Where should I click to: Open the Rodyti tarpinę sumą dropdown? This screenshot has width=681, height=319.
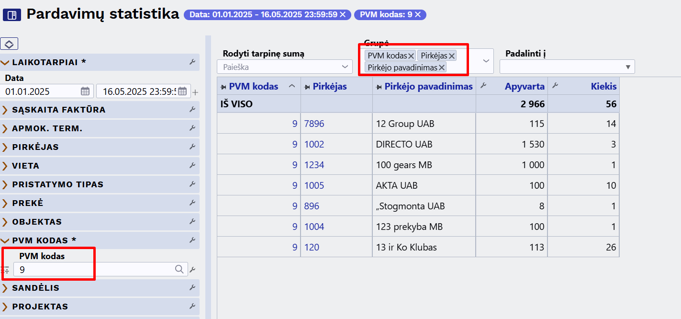(x=345, y=67)
